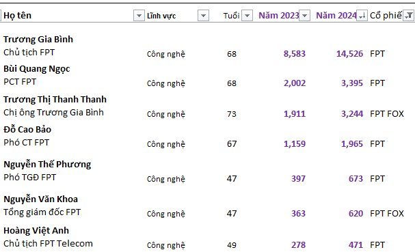The image size is (415, 252).
Task: Select the 2024 value 1,965
Action: point(352,144)
